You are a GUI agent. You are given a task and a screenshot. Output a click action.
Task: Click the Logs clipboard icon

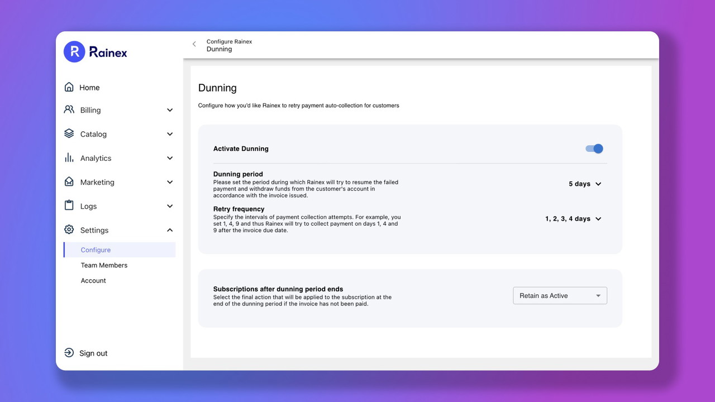69,205
